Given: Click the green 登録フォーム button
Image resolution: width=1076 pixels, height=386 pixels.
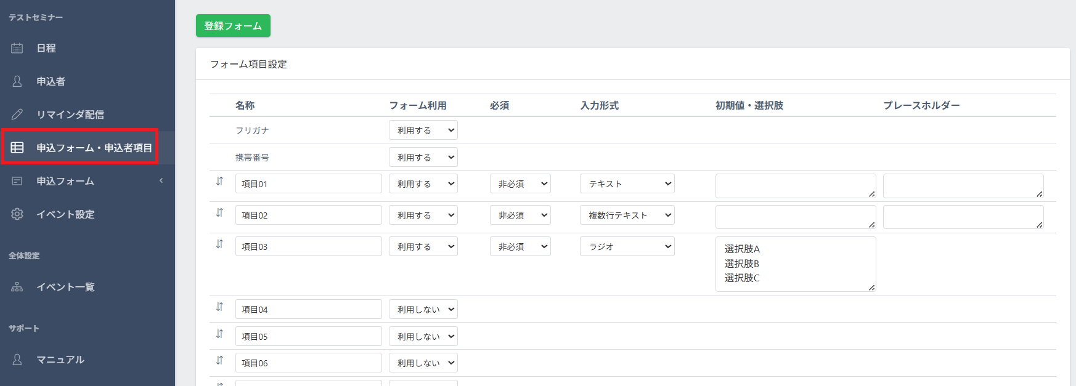Looking at the screenshot, I should pos(233,26).
